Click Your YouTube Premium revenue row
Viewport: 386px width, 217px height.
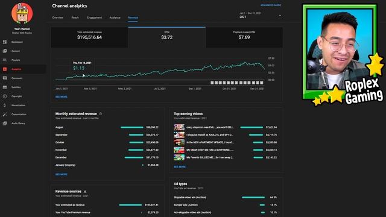(x=107, y=212)
